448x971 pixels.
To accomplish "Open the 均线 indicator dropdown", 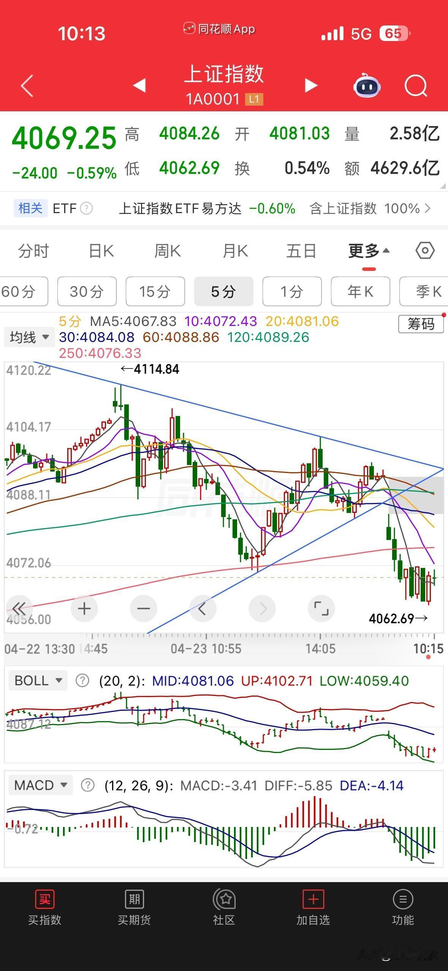I will pos(29,337).
